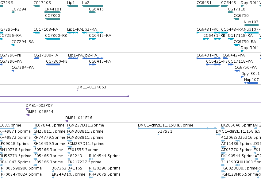
Task: Open the CG17108 gene label
Action: tap(42, 3)
